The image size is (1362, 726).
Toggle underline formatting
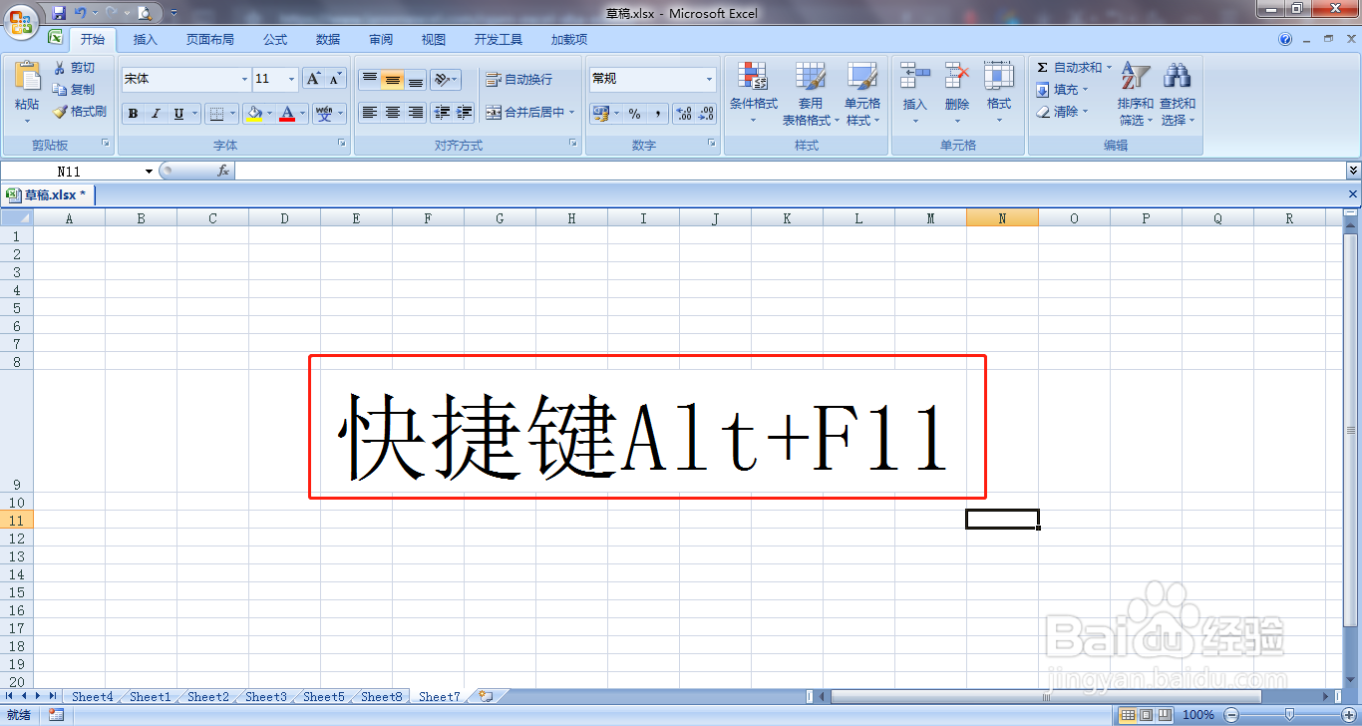(176, 113)
